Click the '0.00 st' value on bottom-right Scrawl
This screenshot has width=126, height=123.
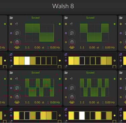pyautogui.click(x=94, y=102)
